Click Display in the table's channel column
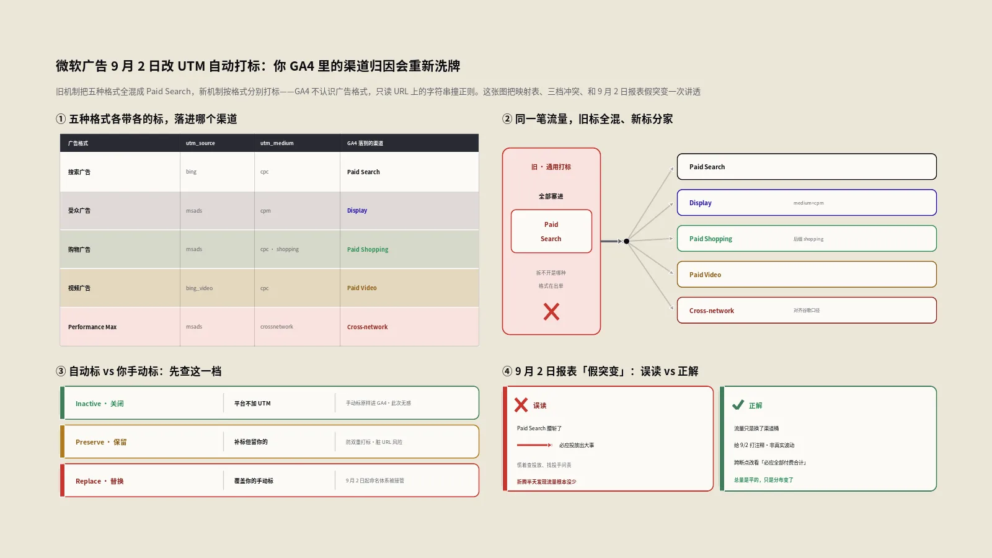This screenshot has width=992, height=558. point(357,211)
